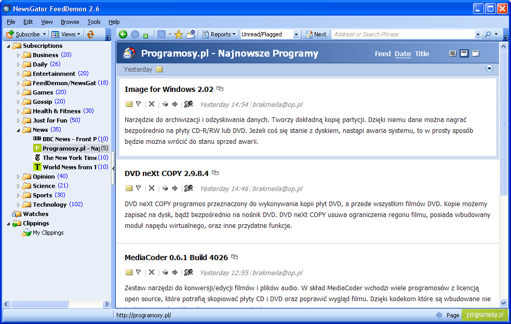Click the news pane scroll-down arrow
The height and width of the screenshot is (324, 511).
[503, 303]
